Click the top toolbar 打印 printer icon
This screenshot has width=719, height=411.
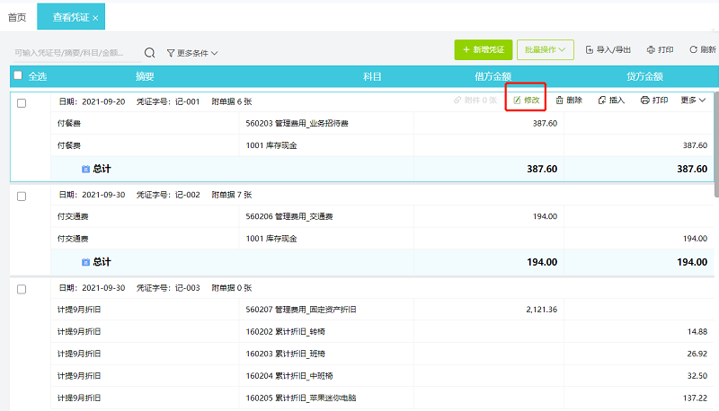[651, 50]
